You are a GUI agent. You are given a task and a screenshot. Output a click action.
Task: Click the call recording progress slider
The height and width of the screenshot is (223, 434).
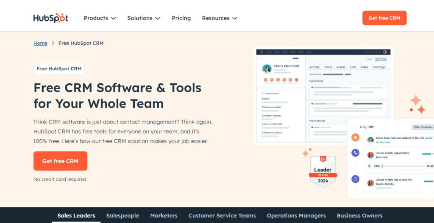point(403,166)
